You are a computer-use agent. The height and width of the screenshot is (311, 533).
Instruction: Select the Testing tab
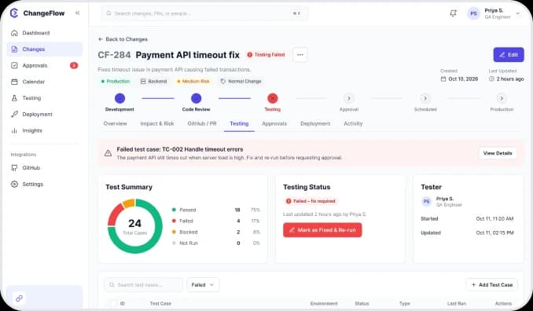239,123
